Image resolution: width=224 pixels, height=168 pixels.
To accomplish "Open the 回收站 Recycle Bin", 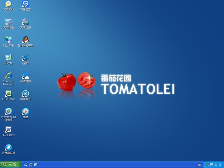I will [8, 57].
